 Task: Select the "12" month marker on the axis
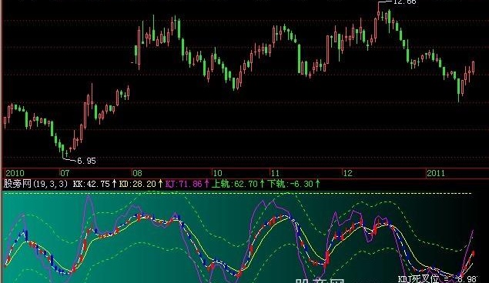point(348,173)
